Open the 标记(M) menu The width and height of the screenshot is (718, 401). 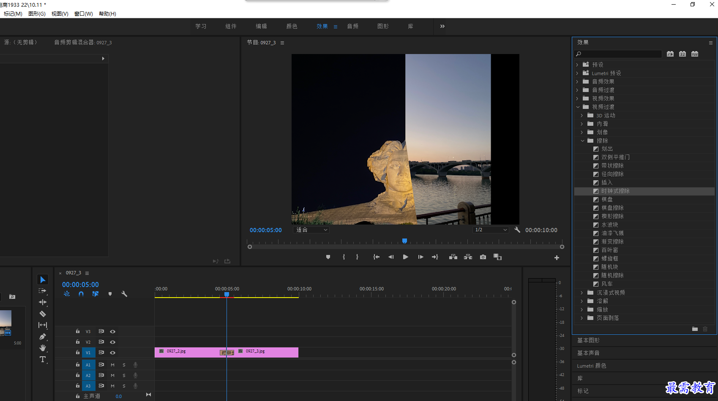(13, 14)
